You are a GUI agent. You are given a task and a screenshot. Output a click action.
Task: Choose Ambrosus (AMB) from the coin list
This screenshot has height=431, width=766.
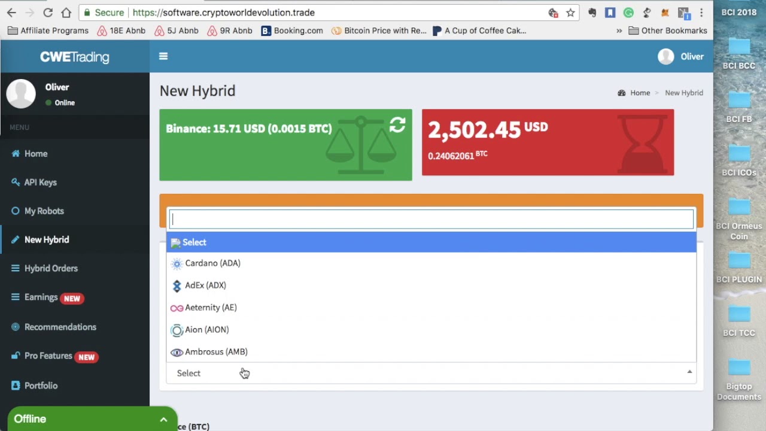(431, 352)
